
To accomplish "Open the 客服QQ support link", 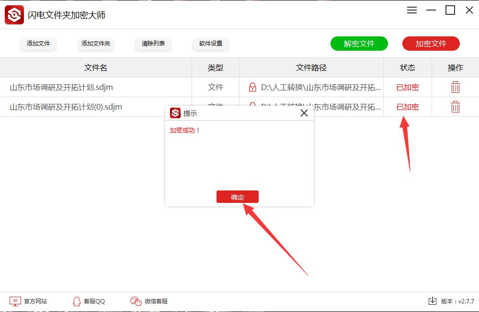I will pos(94,301).
